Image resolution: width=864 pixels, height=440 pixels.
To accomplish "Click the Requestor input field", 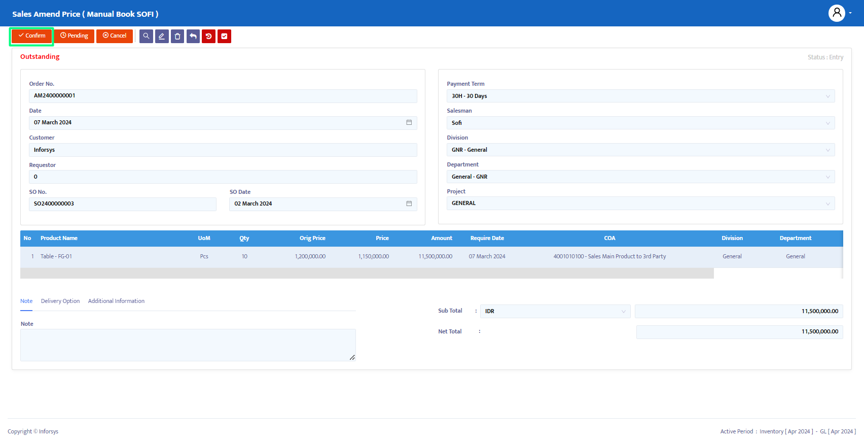I will click(223, 177).
